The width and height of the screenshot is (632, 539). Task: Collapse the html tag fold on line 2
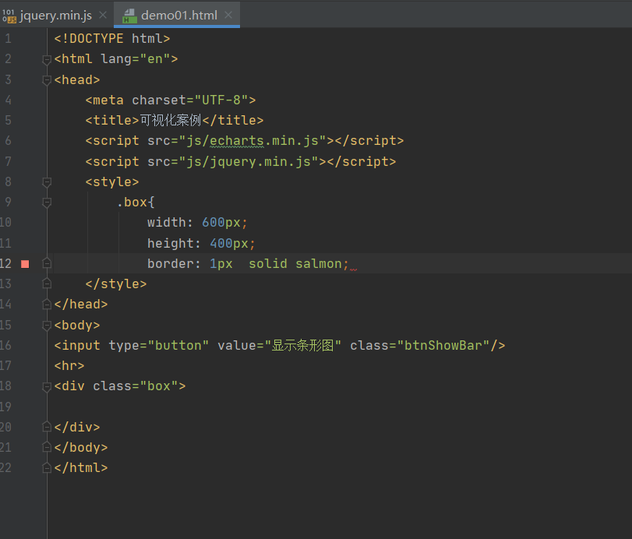click(x=47, y=59)
